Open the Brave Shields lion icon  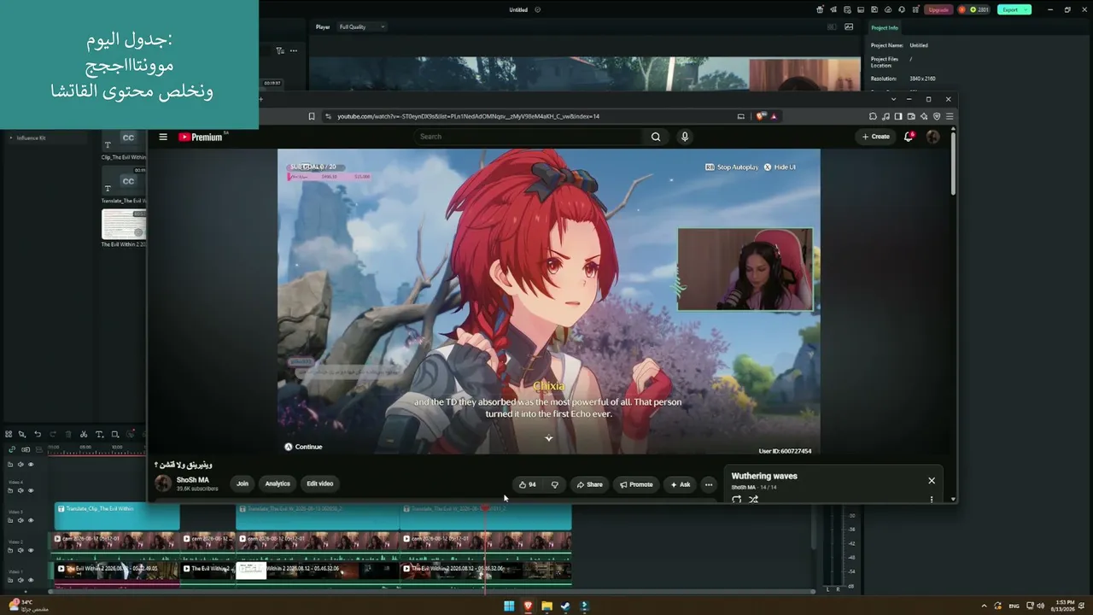pos(762,116)
